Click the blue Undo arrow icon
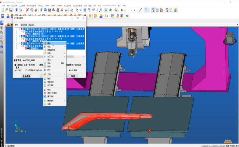The height and width of the screenshot is (147, 239). [31, 10]
